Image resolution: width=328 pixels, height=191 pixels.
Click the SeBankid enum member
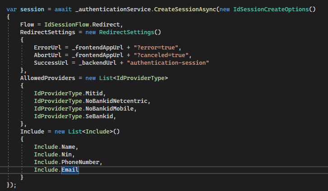point(99,116)
